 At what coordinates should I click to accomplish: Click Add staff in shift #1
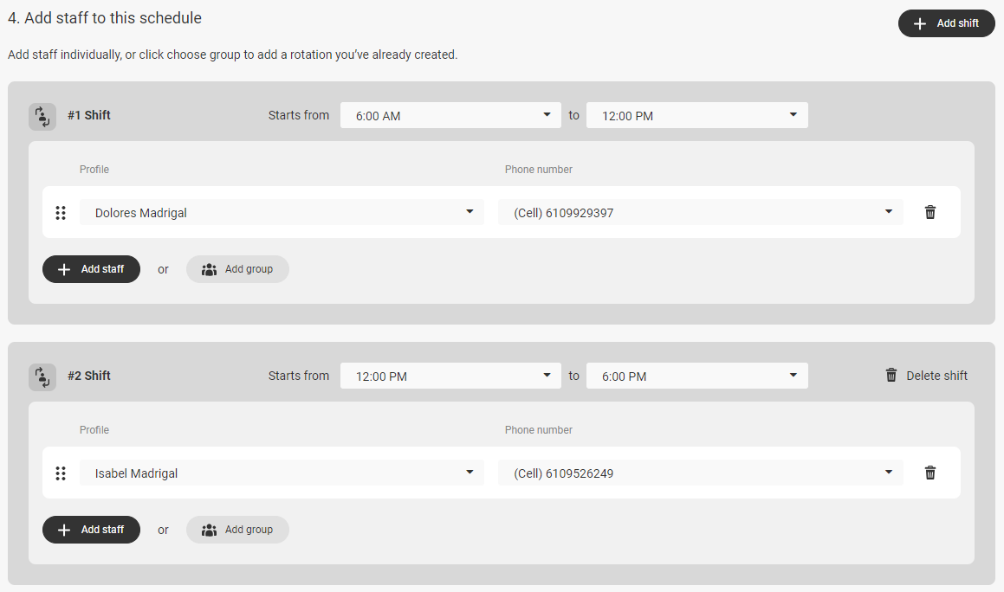[91, 269]
